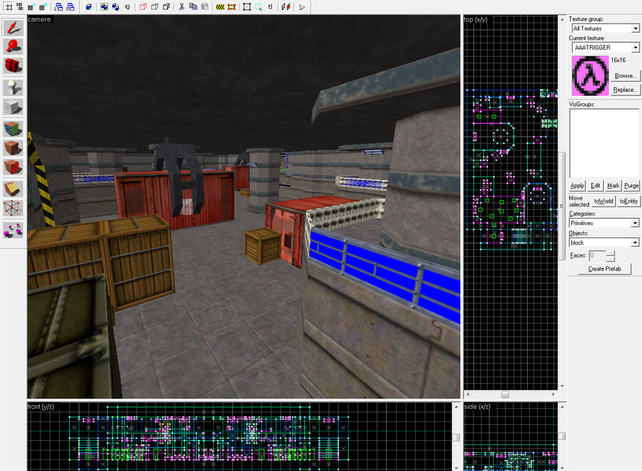Open the Toggle Texture Application tool

[13, 129]
